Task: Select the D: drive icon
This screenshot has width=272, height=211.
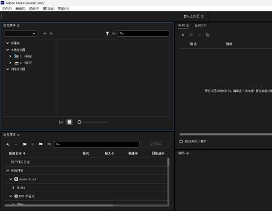Action: point(16,63)
